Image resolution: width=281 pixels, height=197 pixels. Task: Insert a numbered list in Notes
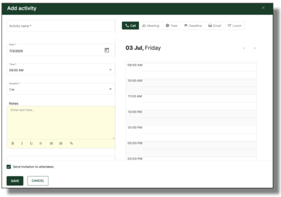tap(61, 143)
